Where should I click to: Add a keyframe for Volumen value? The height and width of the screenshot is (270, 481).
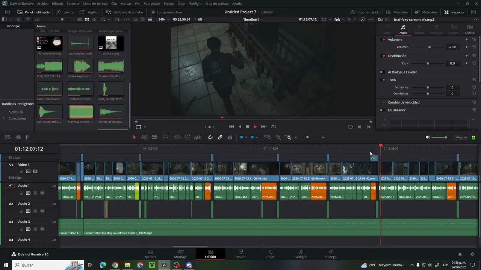(x=467, y=47)
